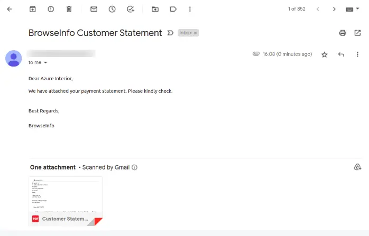
Task: Open input tools keyboard selector
Action: 352,9
